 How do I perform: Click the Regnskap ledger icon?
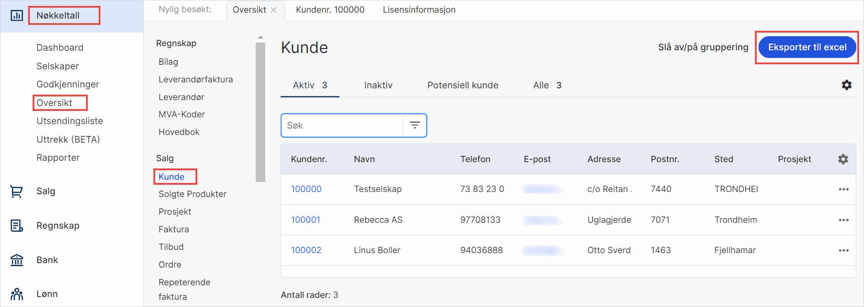pyautogui.click(x=17, y=225)
